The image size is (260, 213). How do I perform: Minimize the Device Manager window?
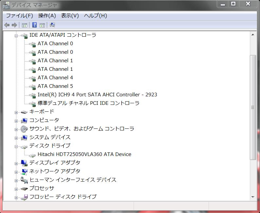click(x=223, y=4)
